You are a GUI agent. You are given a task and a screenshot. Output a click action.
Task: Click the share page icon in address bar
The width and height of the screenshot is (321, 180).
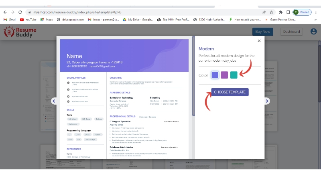(264, 12)
